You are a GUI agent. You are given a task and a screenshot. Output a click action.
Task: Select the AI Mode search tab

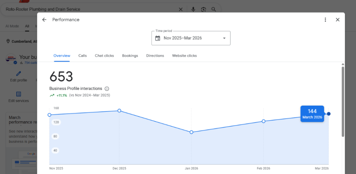coord(12,26)
